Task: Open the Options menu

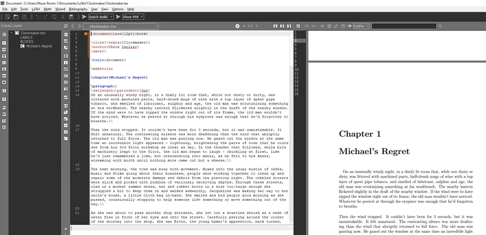Action: pyautogui.click(x=118, y=9)
